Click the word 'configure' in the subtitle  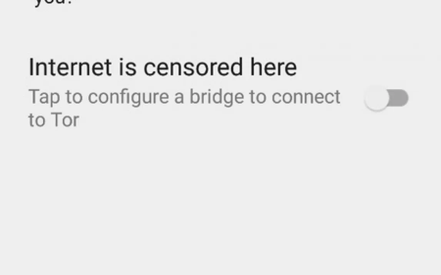(128, 98)
